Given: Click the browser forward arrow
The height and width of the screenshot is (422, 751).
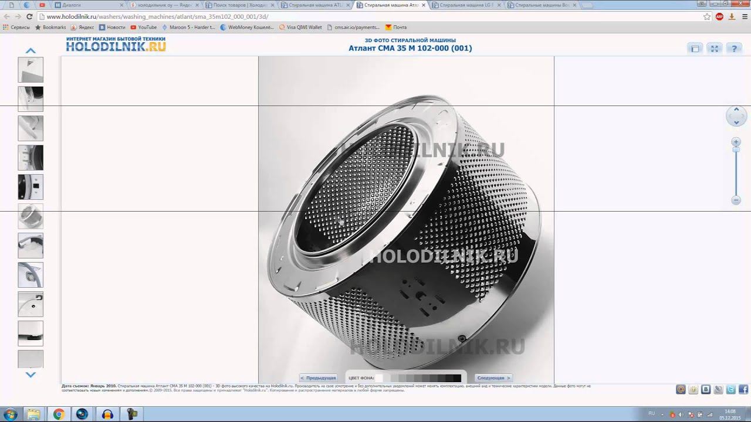Looking at the screenshot, I should click(18, 16).
